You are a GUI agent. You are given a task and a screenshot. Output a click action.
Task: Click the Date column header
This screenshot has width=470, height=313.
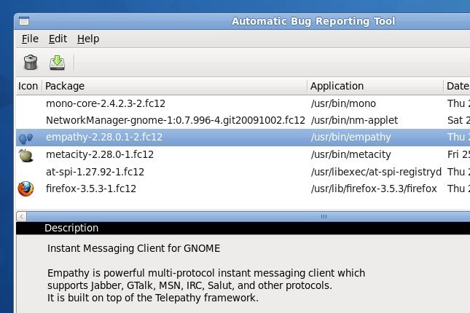click(x=457, y=86)
